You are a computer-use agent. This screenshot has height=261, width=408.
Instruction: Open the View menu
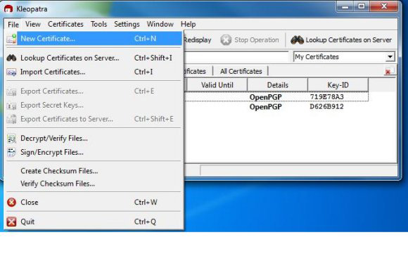click(x=33, y=24)
